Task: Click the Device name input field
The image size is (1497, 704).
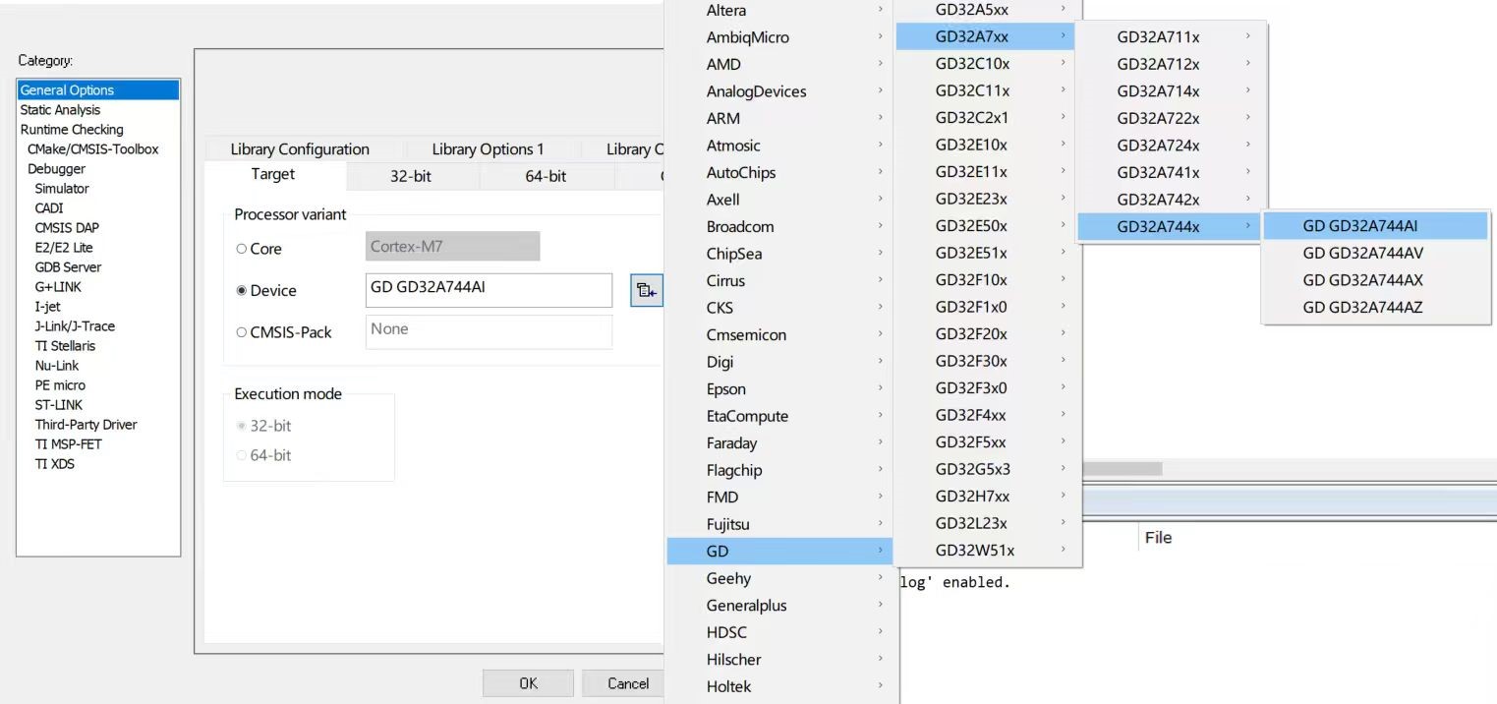Action: pyautogui.click(x=489, y=290)
